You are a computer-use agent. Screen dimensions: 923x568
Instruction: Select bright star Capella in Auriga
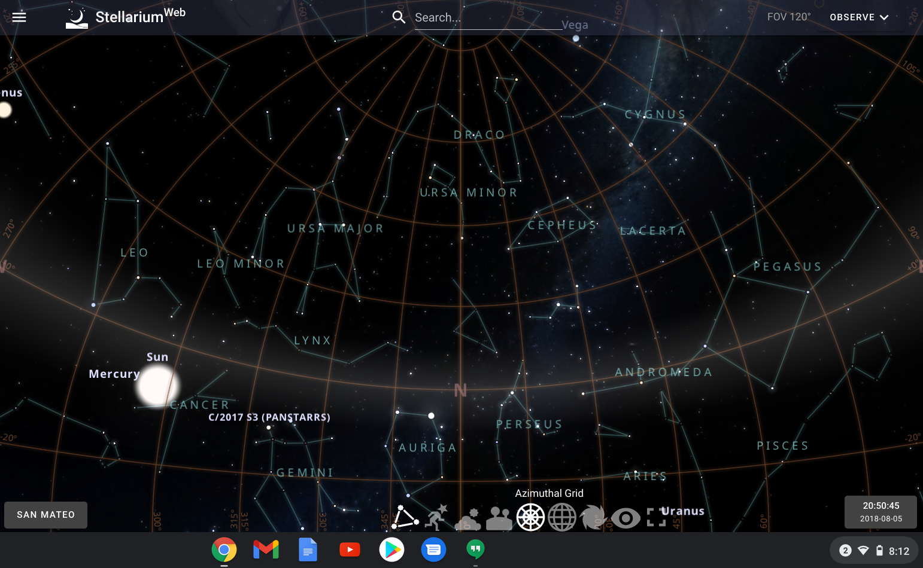[431, 416]
